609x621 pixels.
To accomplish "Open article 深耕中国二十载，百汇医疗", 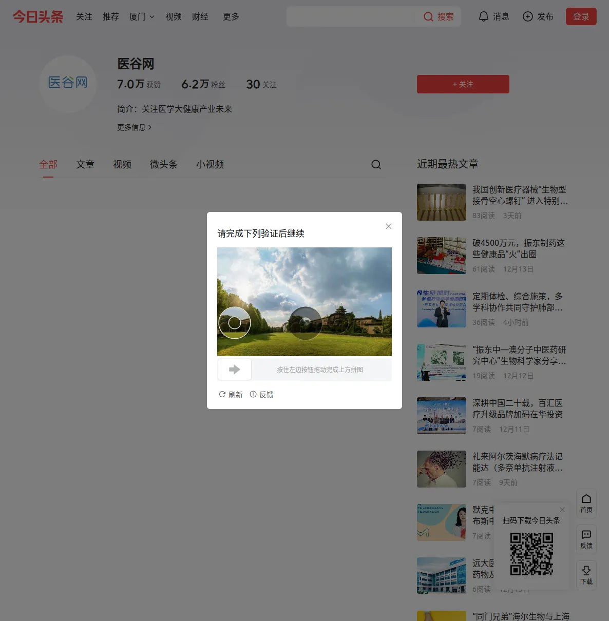I will tap(518, 409).
